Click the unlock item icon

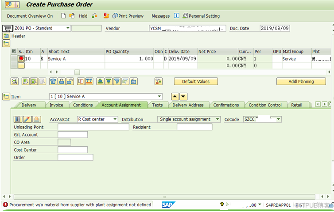coord(70,81)
